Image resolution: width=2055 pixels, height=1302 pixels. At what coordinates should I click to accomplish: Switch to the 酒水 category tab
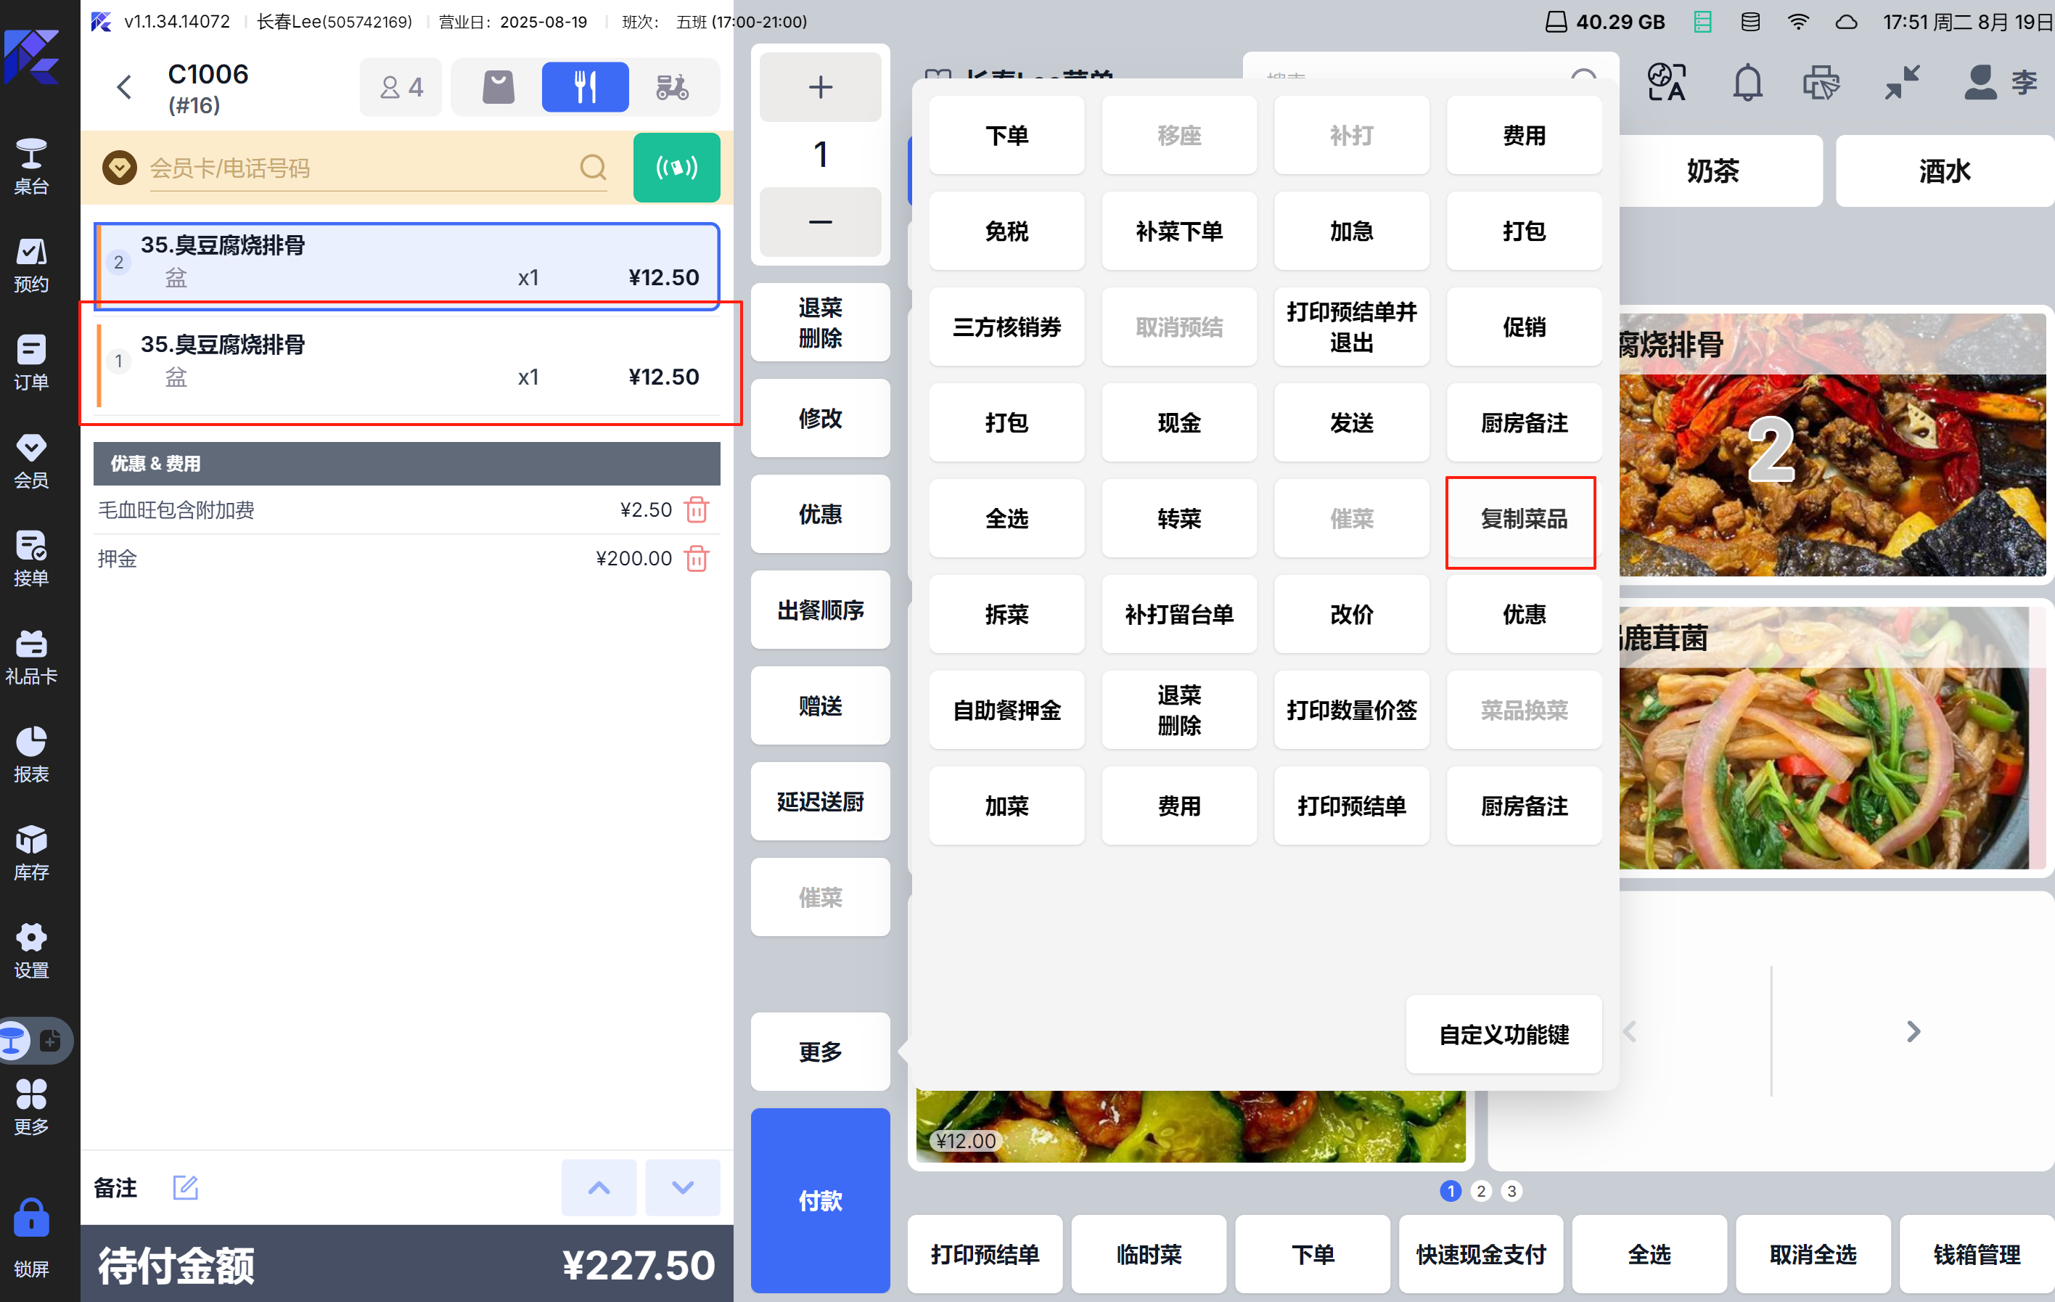tap(1943, 171)
